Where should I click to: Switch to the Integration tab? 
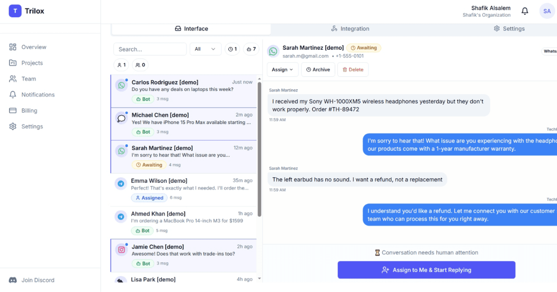[x=350, y=28]
